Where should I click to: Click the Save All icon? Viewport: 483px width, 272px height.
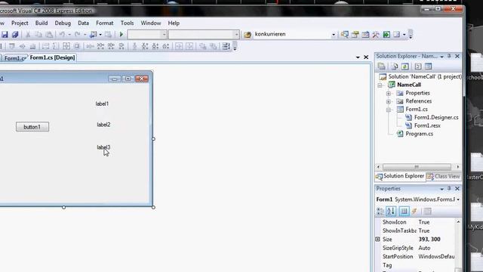(x=15, y=35)
